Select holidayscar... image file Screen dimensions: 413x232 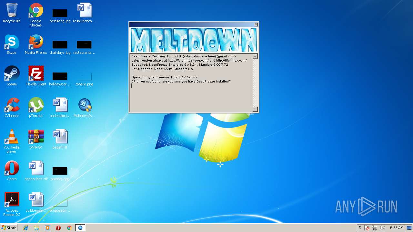click(x=60, y=78)
